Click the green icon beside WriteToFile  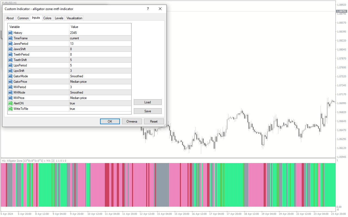coord(10,109)
